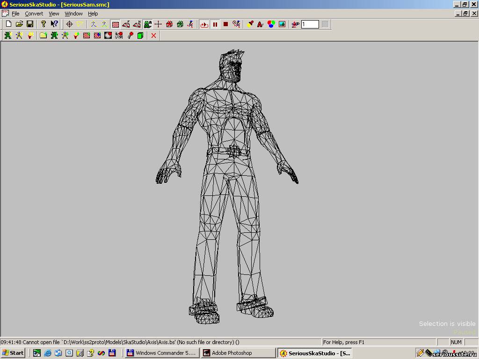The image size is (479, 359).
Task: Save the model with the floppy disk icon
Action: 30,24
